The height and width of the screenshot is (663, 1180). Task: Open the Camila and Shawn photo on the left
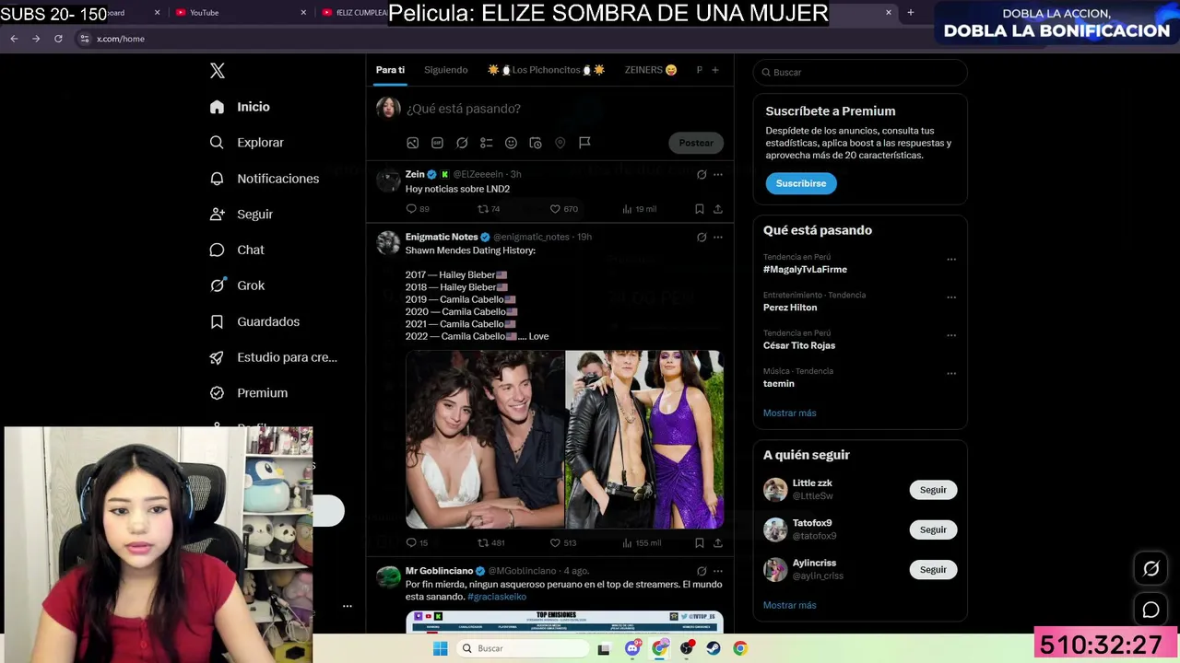tap(485, 439)
